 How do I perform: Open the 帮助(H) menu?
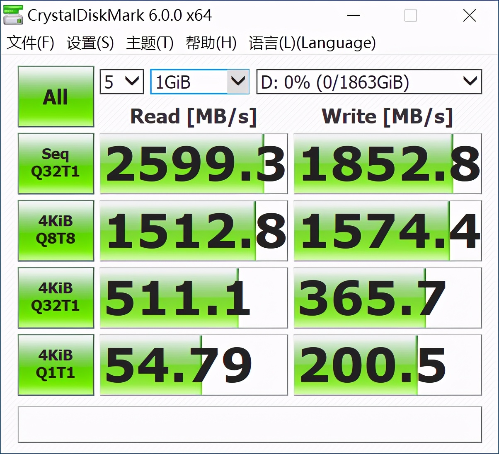click(211, 43)
